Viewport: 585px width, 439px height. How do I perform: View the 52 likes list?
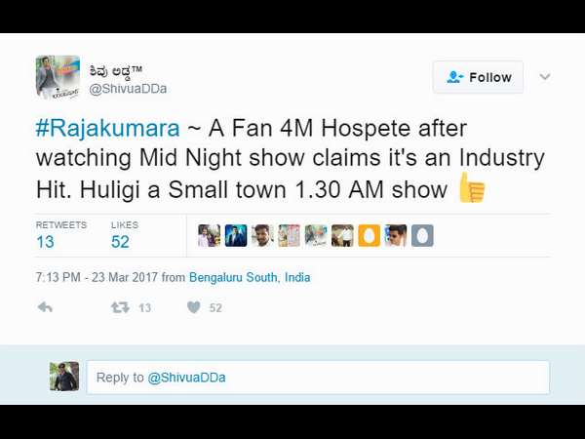tap(124, 235)
